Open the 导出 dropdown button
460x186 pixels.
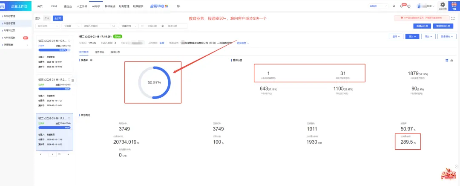coord(428,37)
